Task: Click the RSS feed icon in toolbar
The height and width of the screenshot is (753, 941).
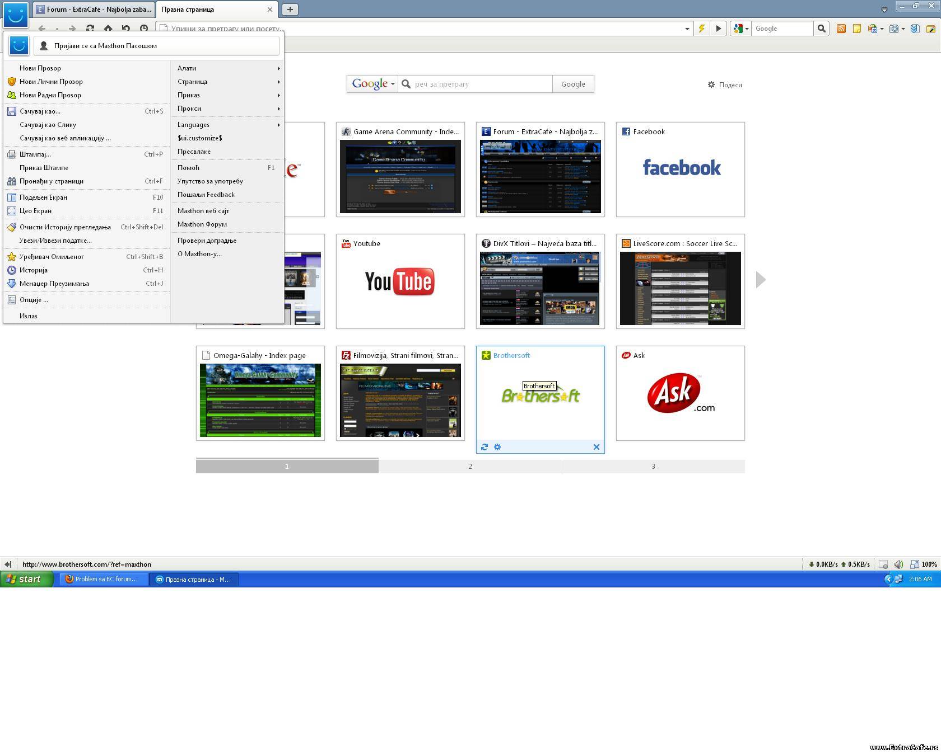Action: [x=841, y=29]
